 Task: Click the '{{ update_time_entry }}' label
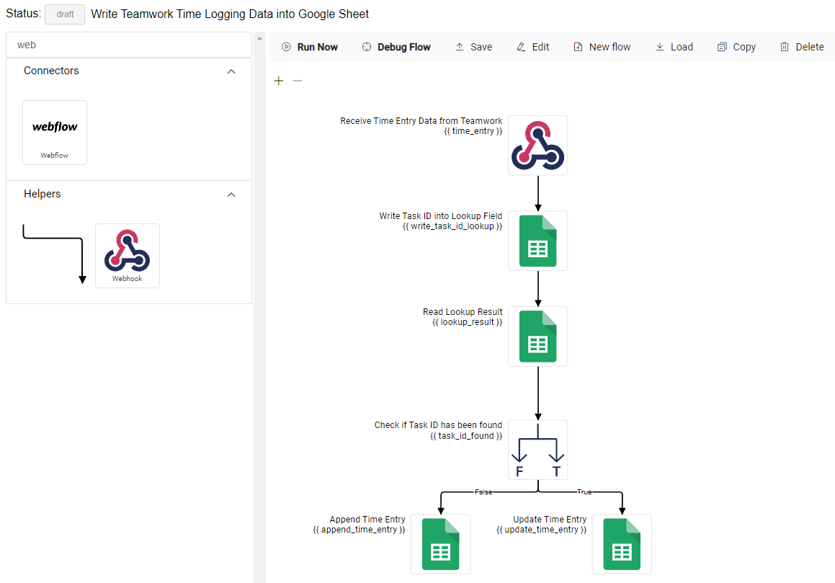click(542, 529)
